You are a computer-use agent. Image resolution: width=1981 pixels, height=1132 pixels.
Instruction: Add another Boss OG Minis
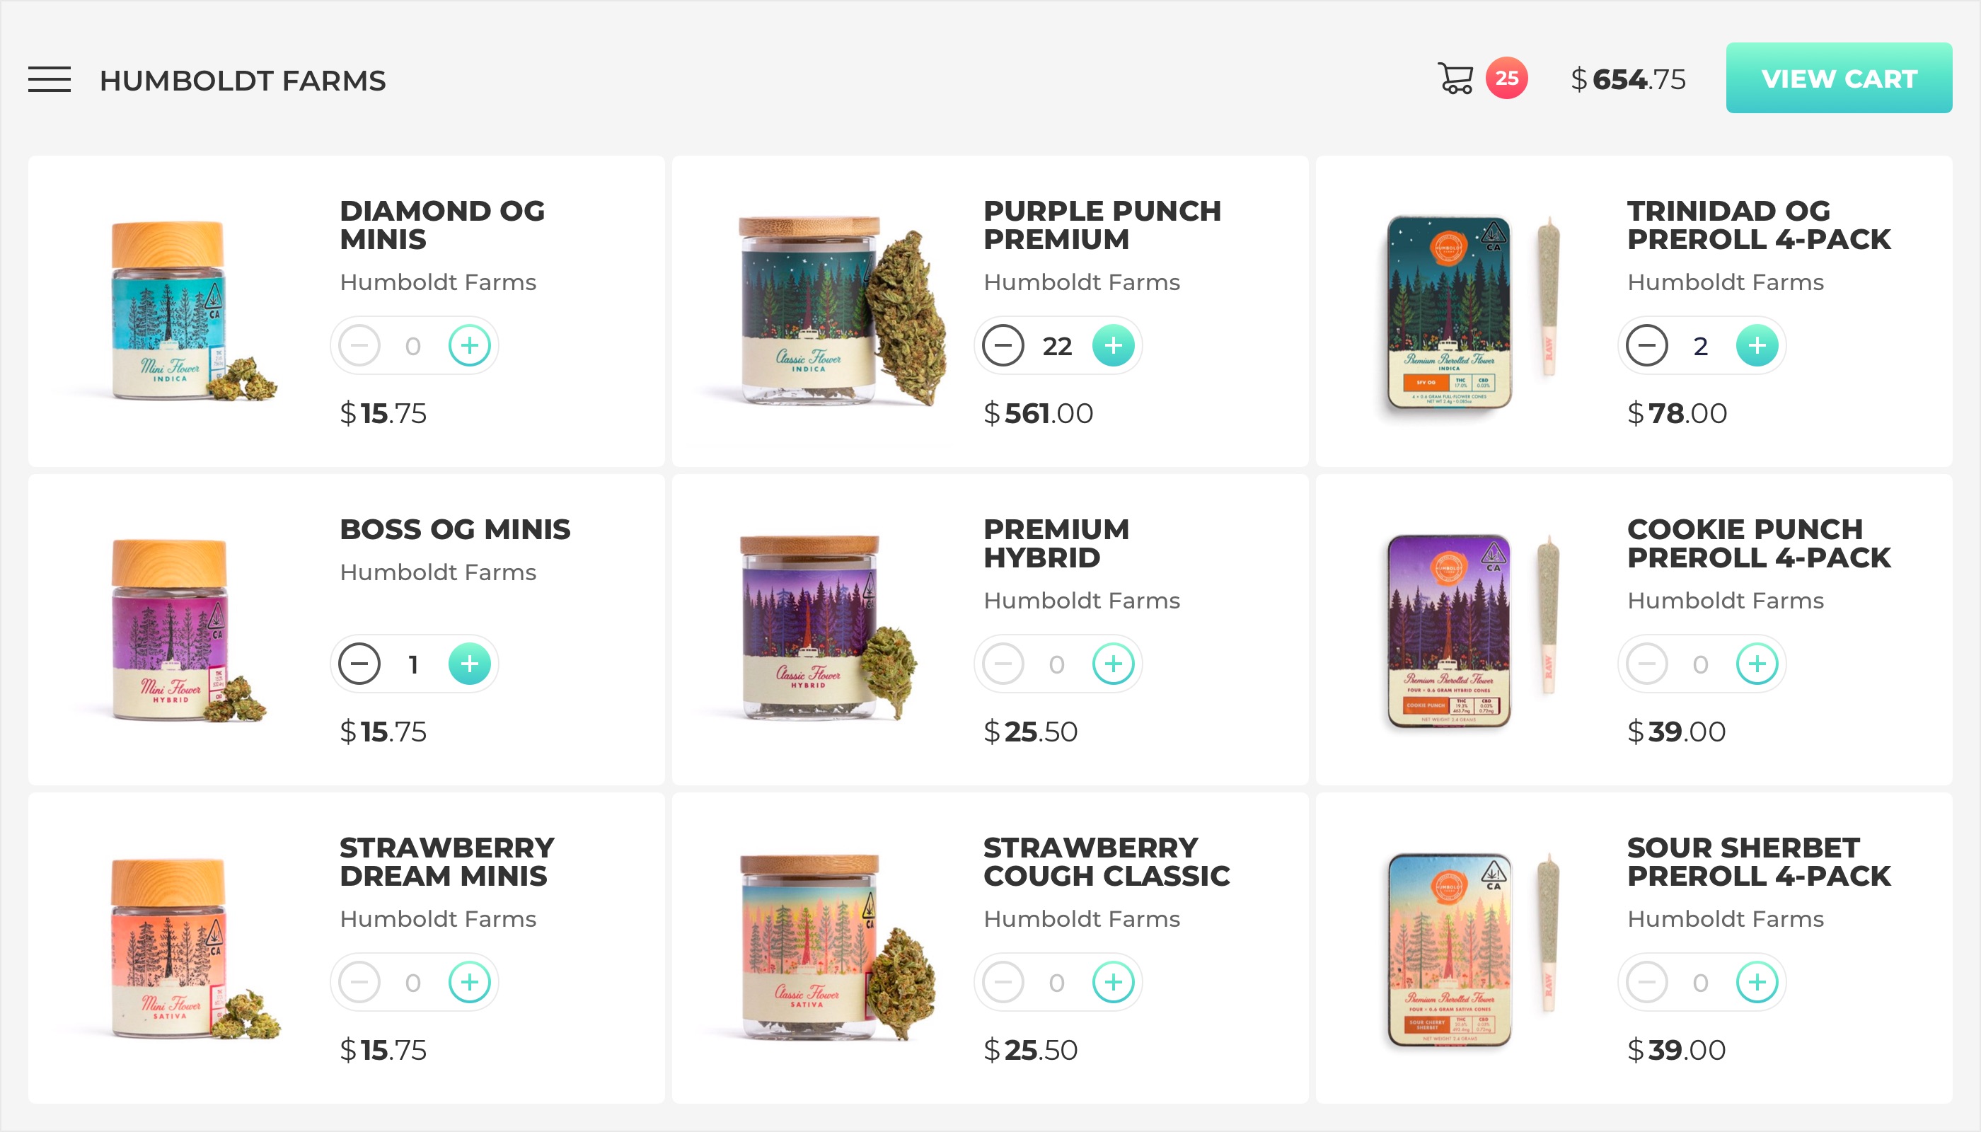(x=469, y=664)
